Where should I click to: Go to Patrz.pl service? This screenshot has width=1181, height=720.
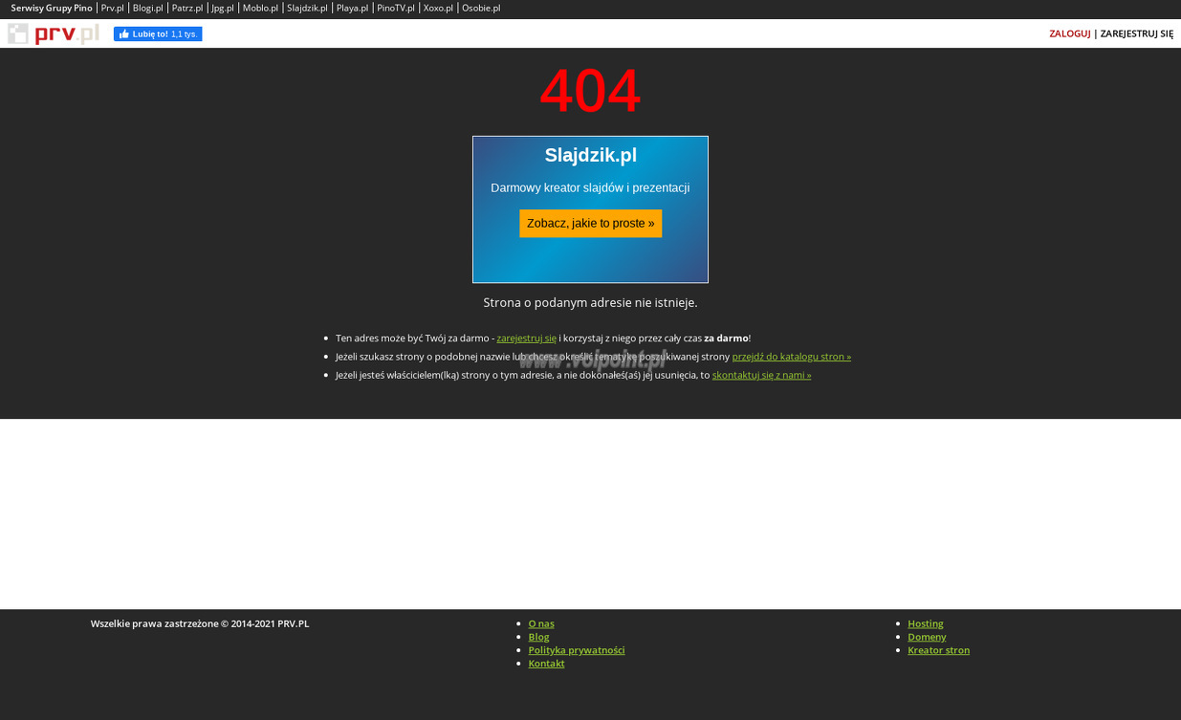click(187, 8)
